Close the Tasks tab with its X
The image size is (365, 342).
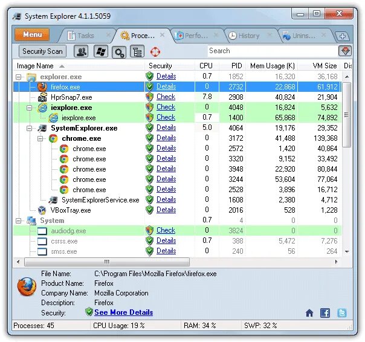point(108,35)
